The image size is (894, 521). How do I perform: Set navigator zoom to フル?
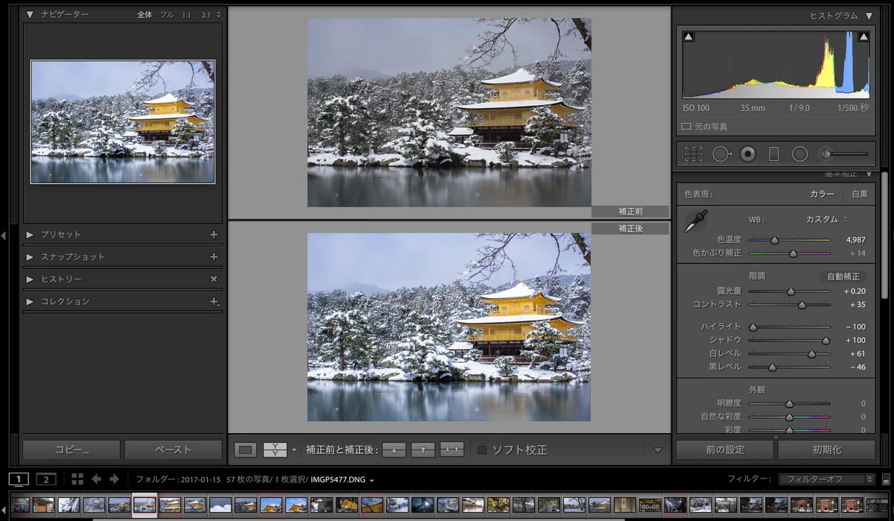(167, 14)
